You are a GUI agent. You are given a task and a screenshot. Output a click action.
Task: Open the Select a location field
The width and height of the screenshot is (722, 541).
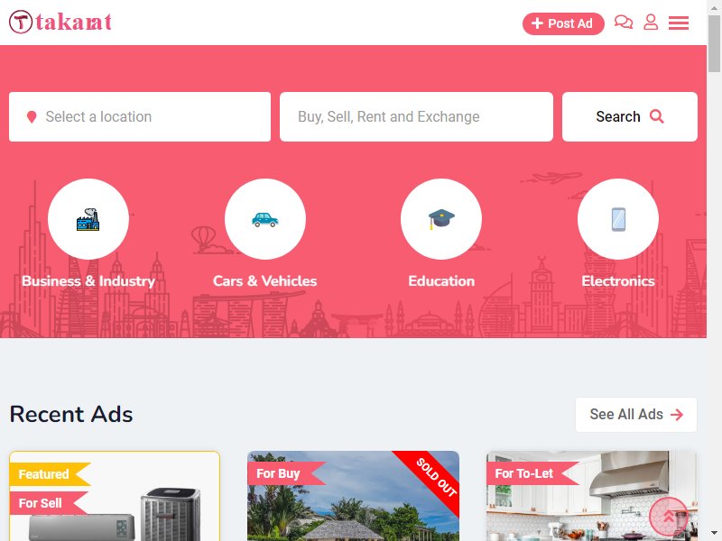(140, 117)
